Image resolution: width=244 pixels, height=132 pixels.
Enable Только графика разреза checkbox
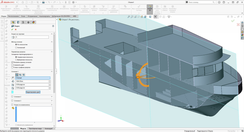click(12, 67)
